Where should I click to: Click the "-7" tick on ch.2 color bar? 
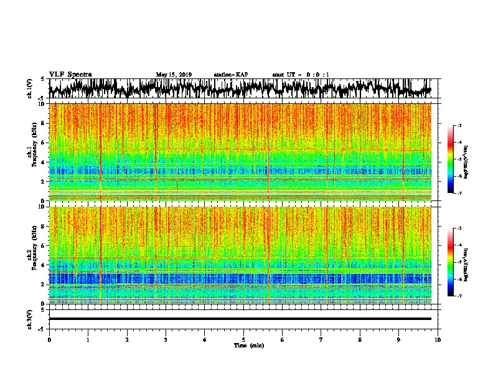click(x=459, y=296)
